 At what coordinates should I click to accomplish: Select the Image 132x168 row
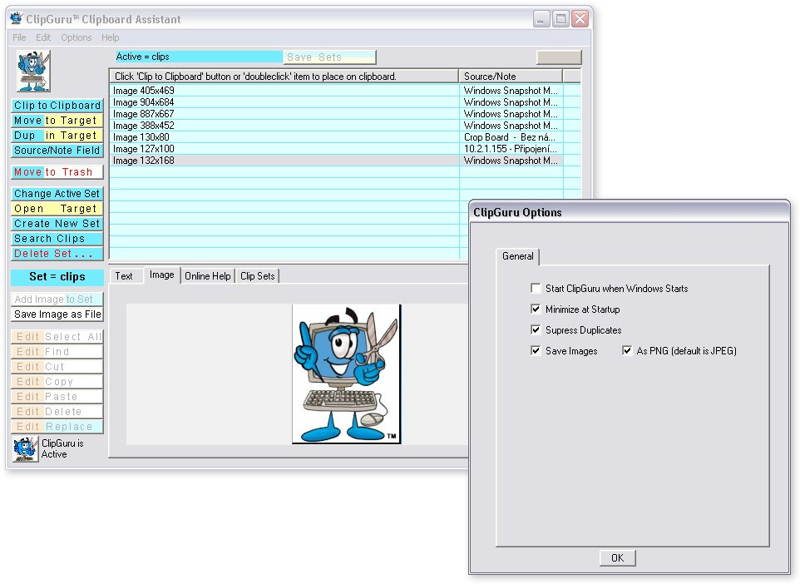coord(345,161)
